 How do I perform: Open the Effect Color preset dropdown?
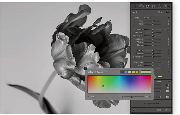tap(148, 18)
